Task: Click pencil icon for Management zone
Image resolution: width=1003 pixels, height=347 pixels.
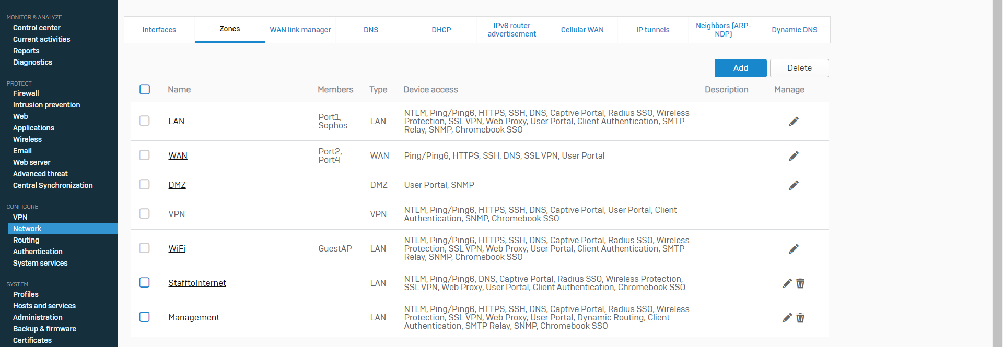Action: (787, 318)
